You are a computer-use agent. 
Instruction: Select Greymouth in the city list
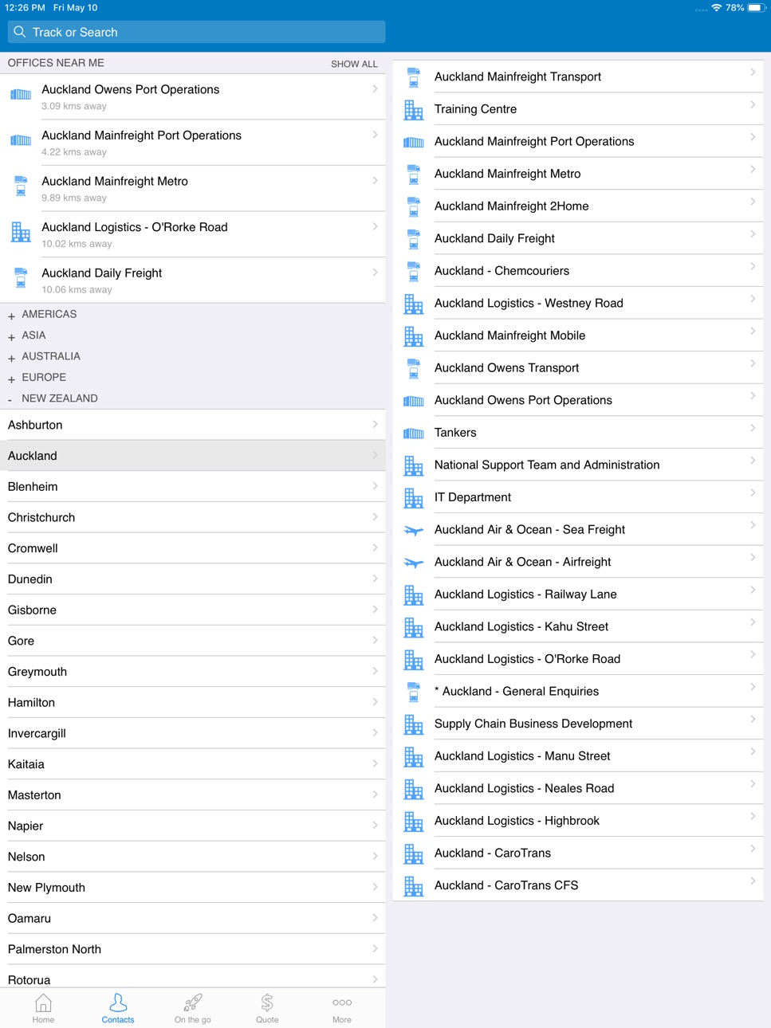click(193, 672)
